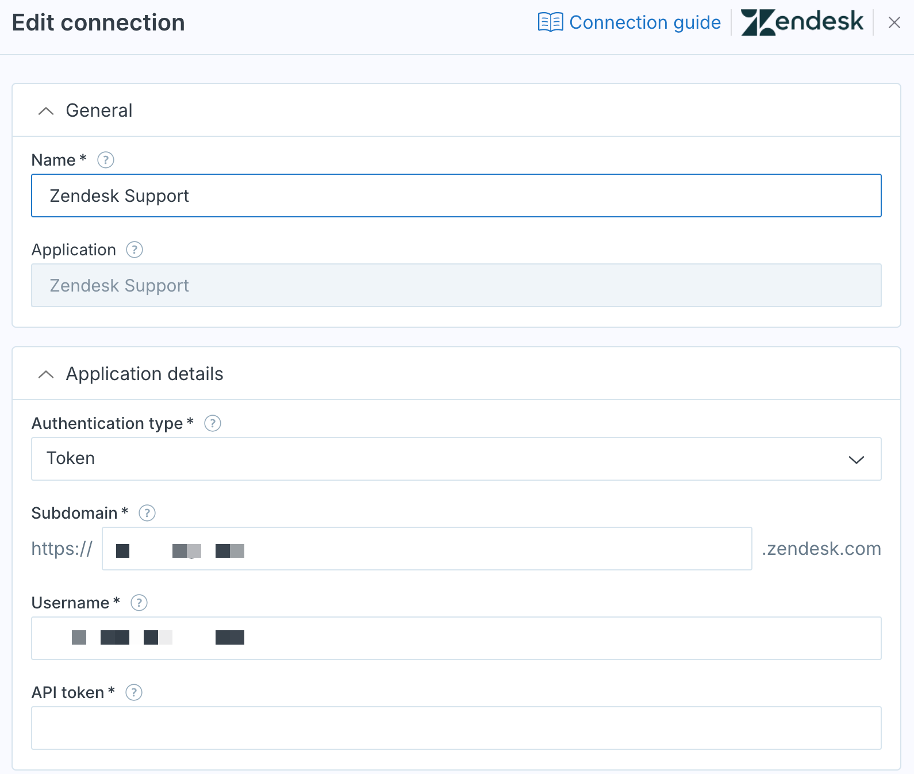Show help for the Name field
This screenshot has width=914, height=774.
click(x=106, y=160)
